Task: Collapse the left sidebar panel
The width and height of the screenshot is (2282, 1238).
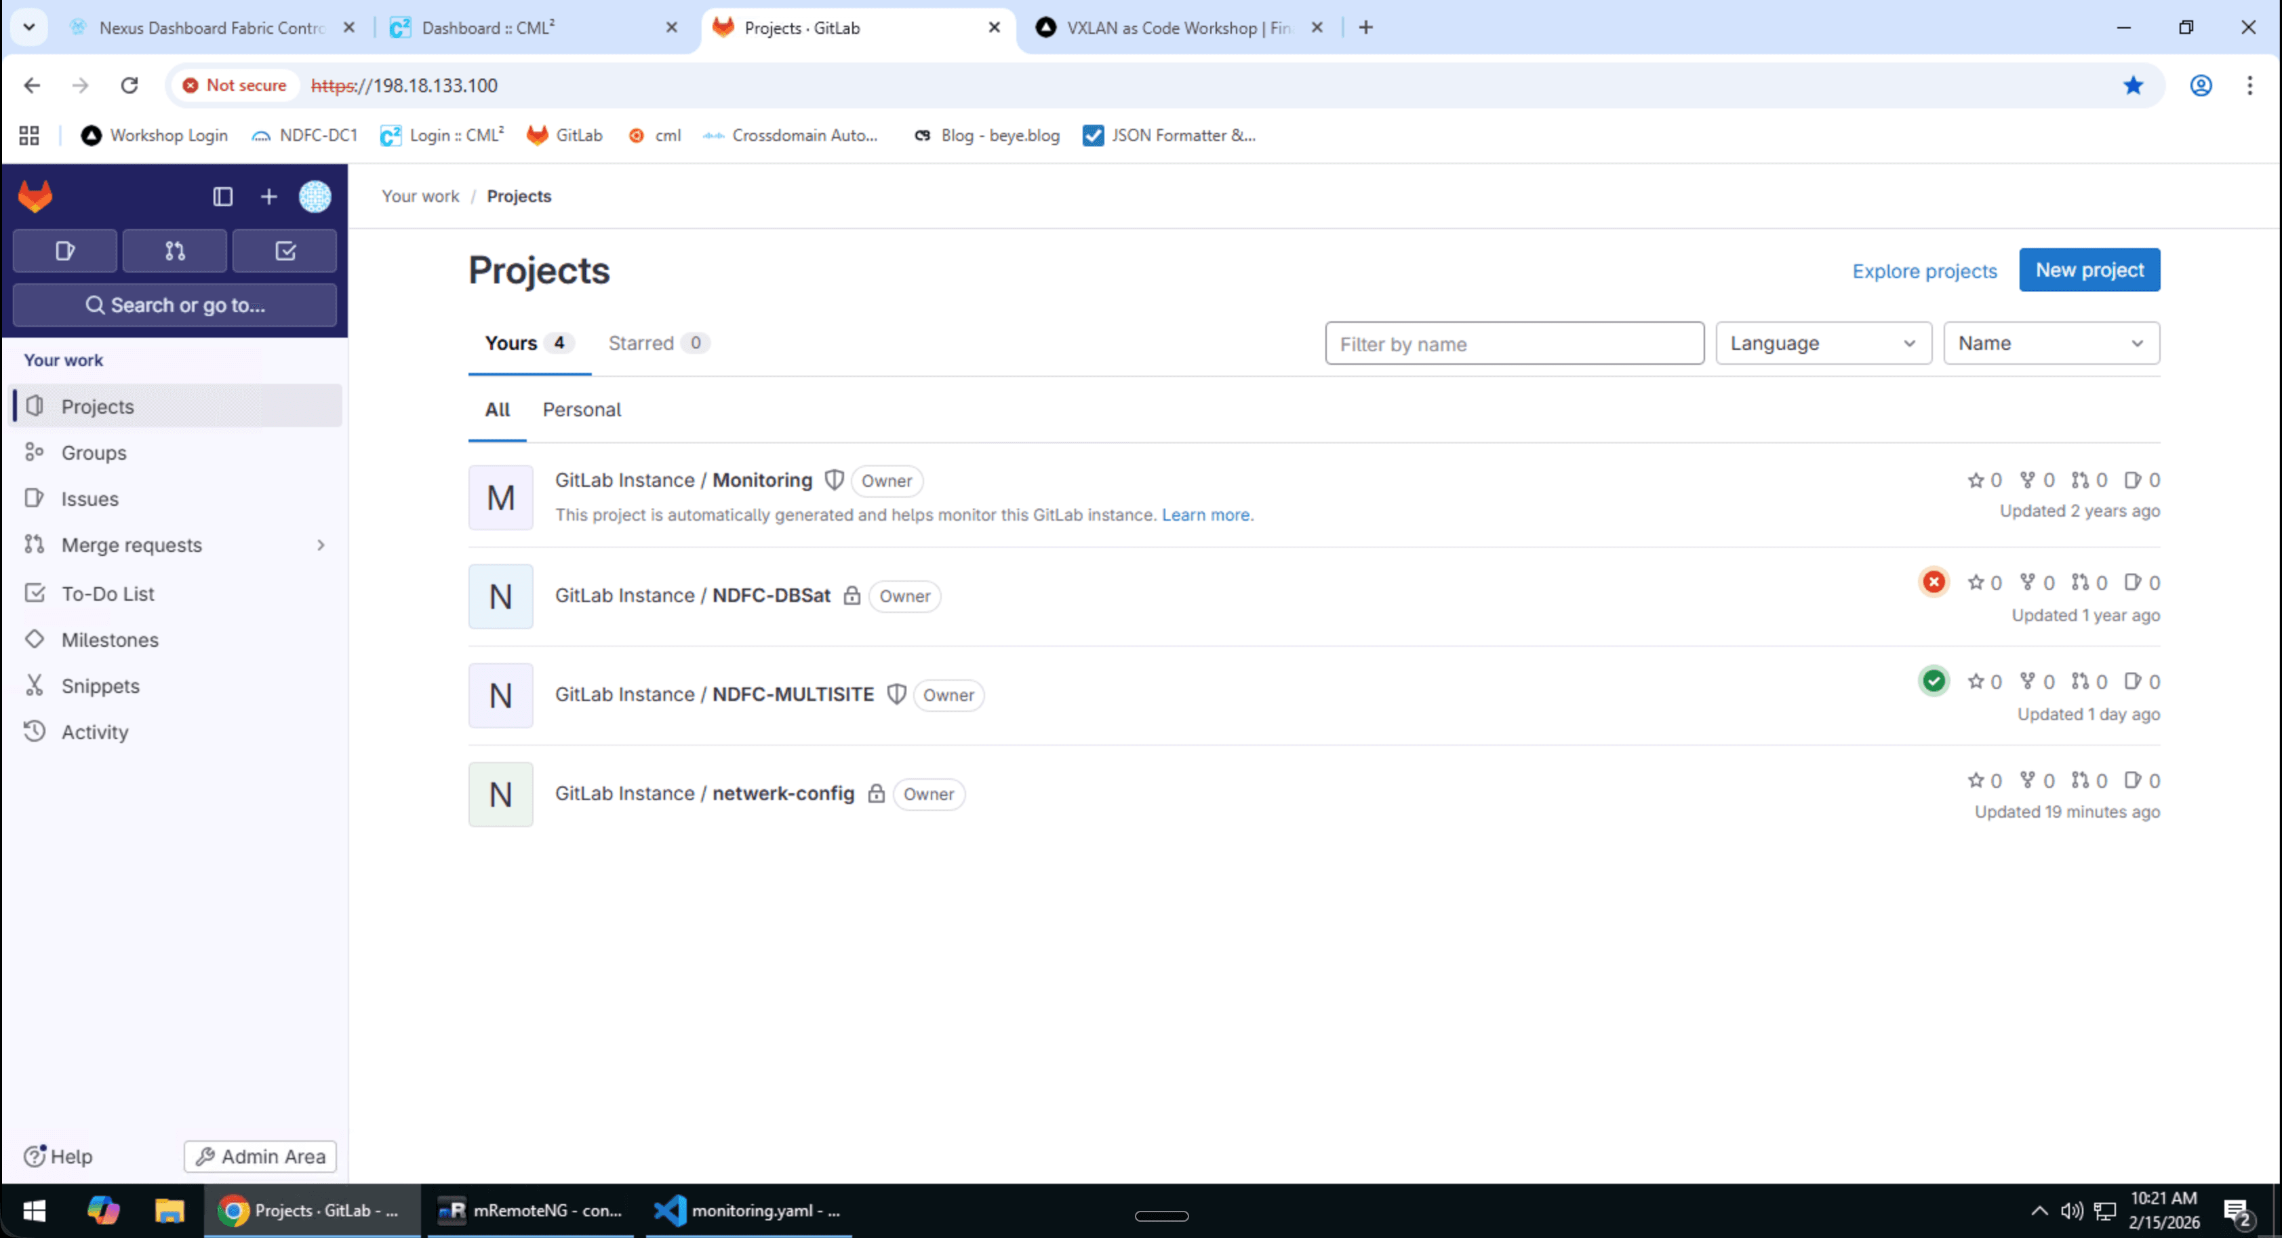Action: pyautogui.click(x=222, y=197)
